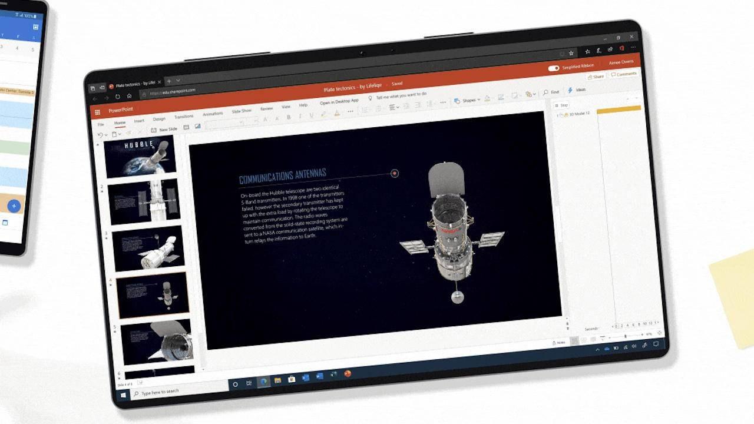Apply underline formatting
The image size is (754, 424).
(x=311, y=115)
